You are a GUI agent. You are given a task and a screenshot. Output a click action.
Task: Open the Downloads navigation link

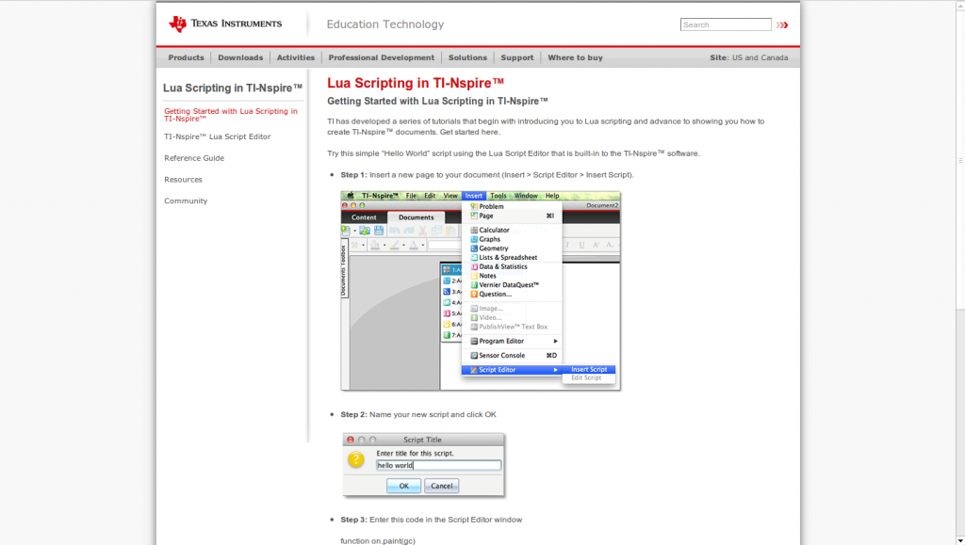[240, 57]
